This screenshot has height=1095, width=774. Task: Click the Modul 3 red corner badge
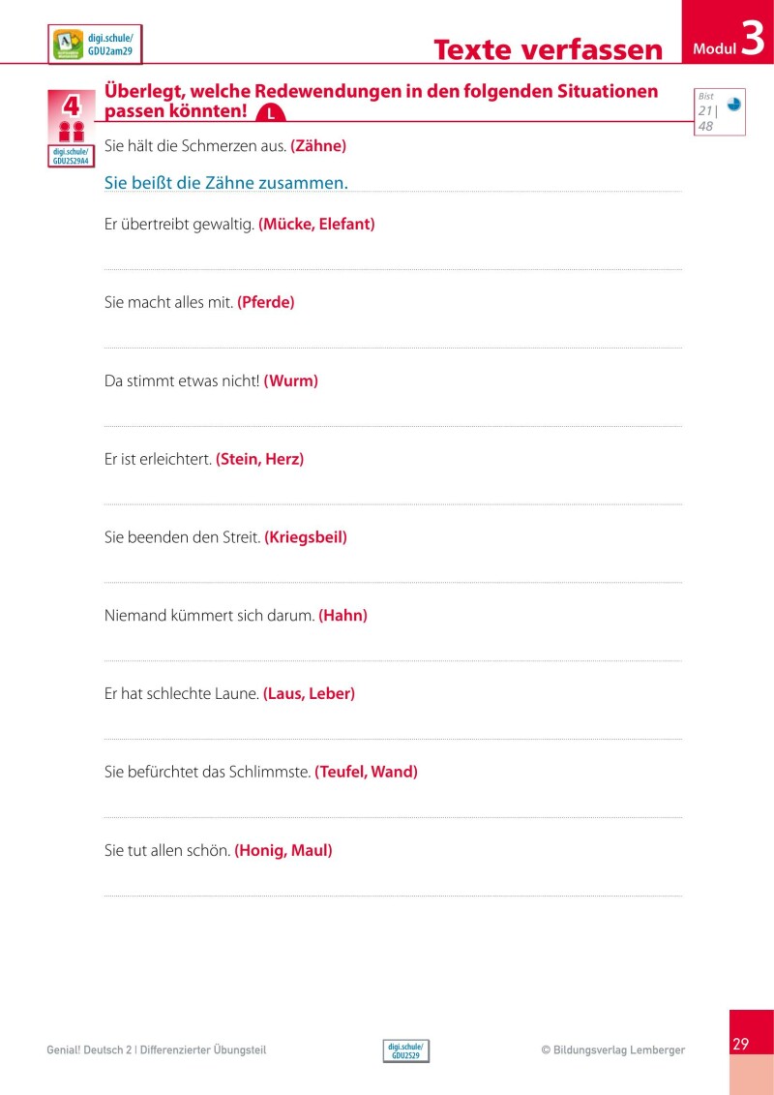(727, 37)
